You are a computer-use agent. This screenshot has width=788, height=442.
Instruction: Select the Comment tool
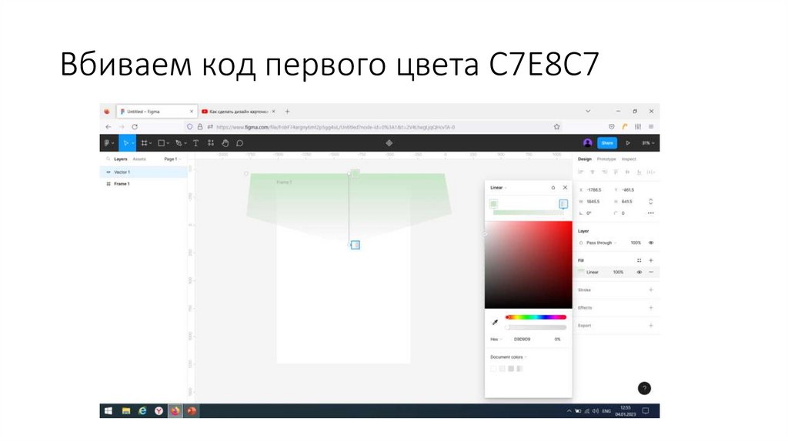pyautogui.click(x=240, y=143)
